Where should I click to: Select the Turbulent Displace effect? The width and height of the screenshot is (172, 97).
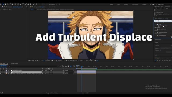163,32
